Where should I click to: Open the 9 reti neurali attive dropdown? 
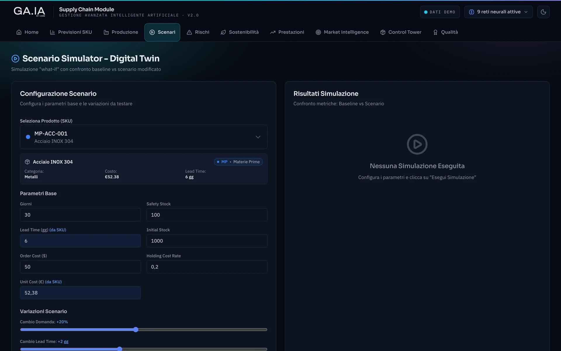click(x=498, y=12)
